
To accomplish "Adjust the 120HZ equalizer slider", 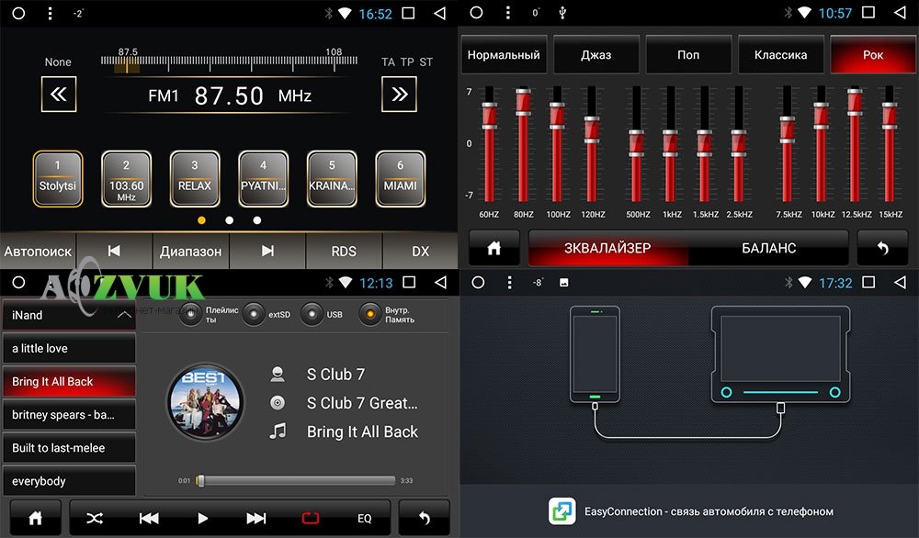I will coord(592,129).
